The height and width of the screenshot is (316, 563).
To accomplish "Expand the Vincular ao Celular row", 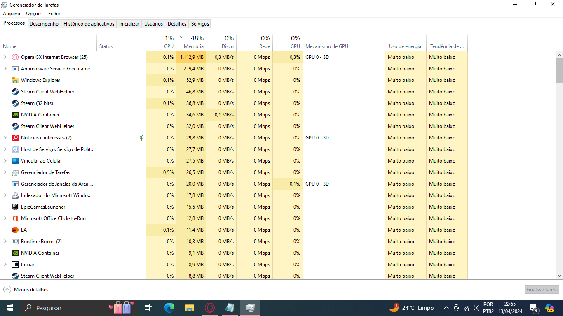I will click(5, 161).
